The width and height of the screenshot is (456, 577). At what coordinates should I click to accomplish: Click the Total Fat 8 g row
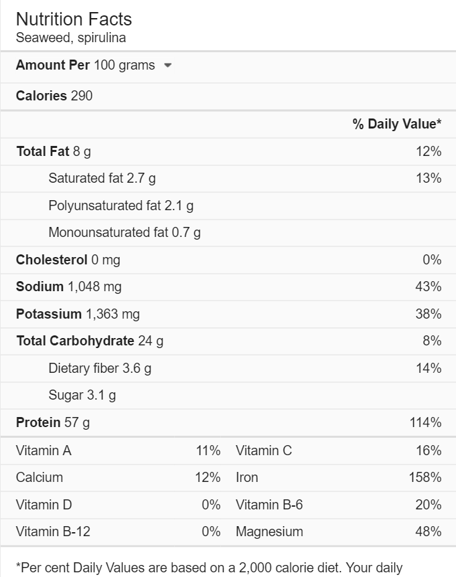[x=228, y=151]
